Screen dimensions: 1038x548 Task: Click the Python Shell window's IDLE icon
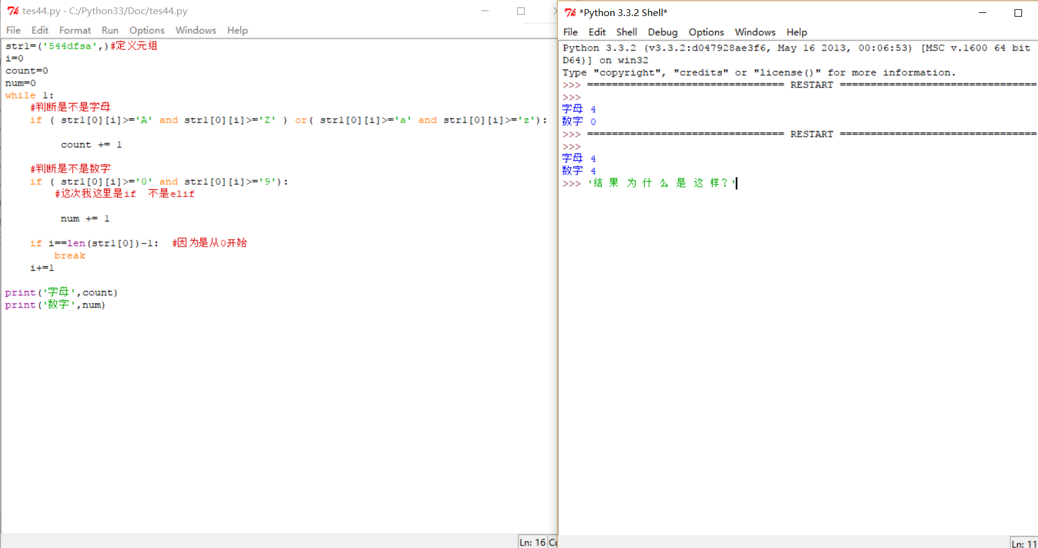570,12
